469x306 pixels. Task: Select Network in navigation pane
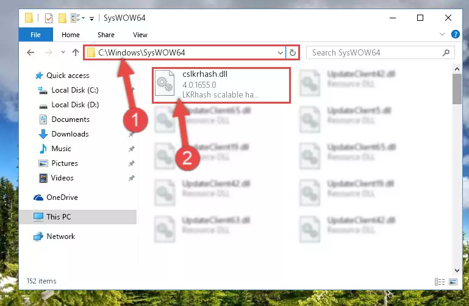pyautogui.click(x=61, y=236)
